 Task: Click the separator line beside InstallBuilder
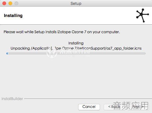tap(88, 98)
